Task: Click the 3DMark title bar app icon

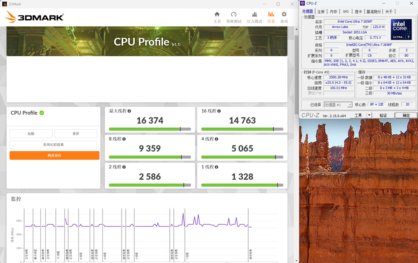Action: 4,4
